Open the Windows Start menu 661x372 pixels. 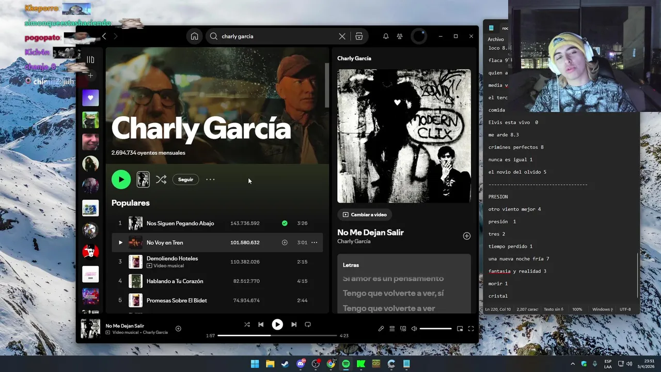pos(255,364)
